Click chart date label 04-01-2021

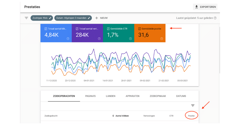point(89,81)
